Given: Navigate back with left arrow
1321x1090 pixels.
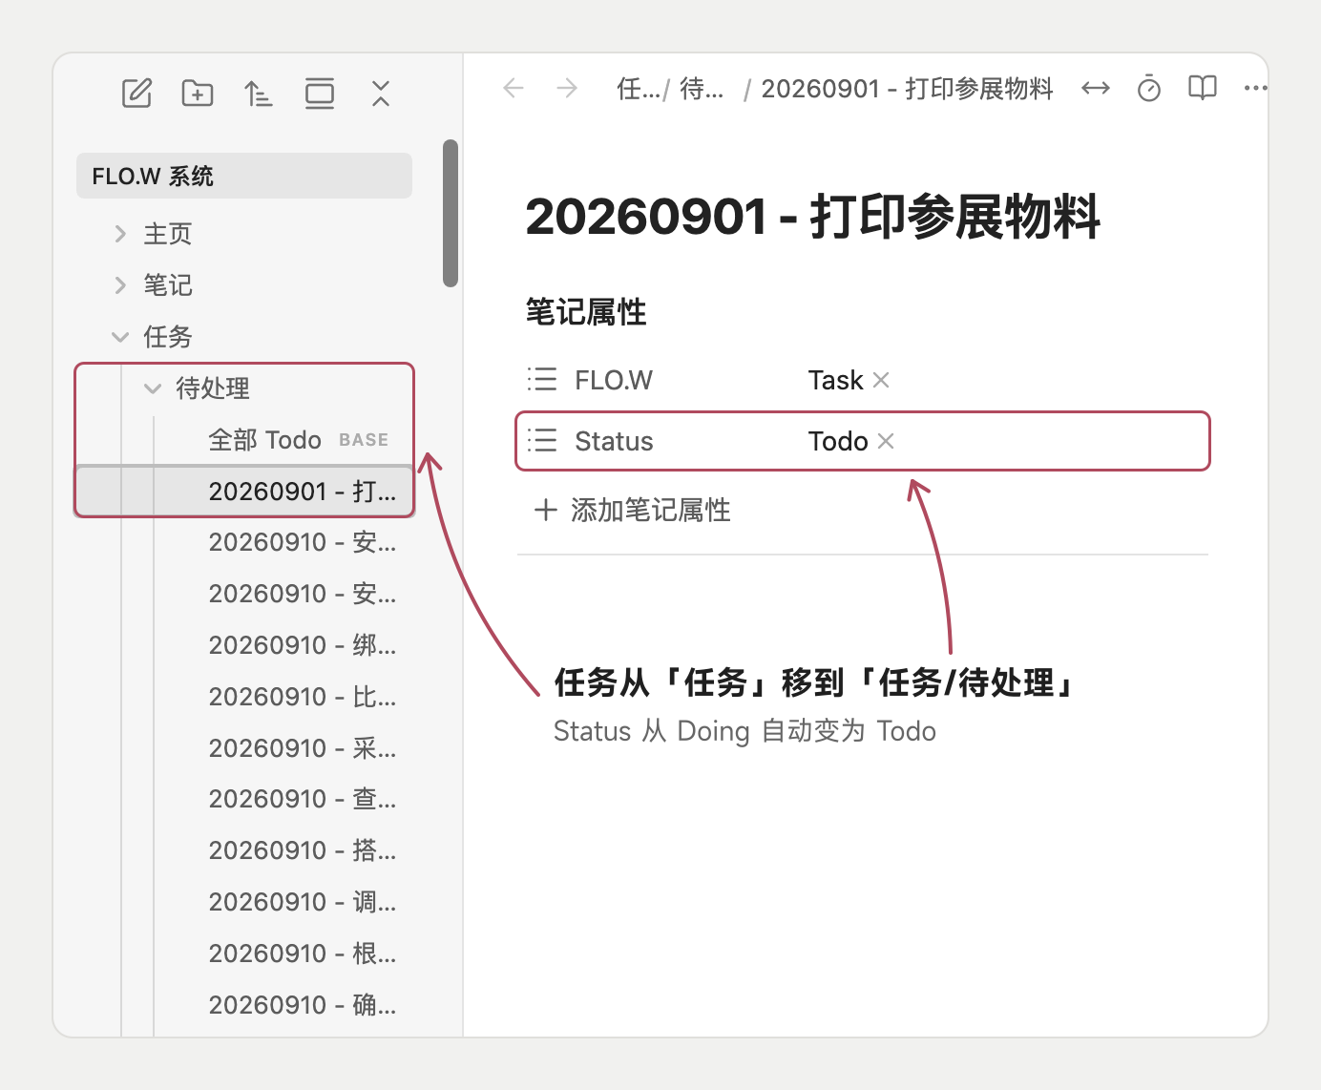Looking at the screenshot, I should pos(514,89).
